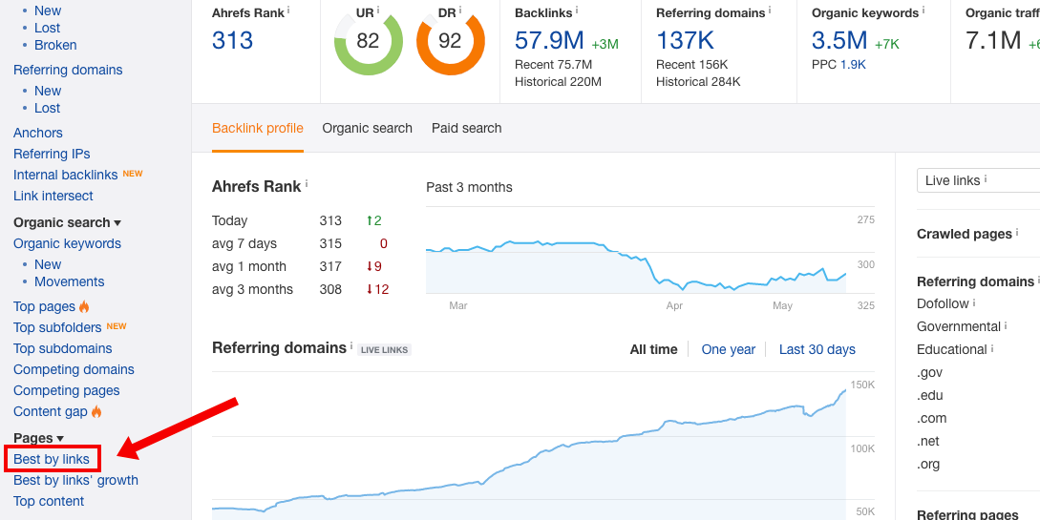Click the info icon beside Governmental
Screen dimensions: 1040x520
click(x=1007, y=326)
